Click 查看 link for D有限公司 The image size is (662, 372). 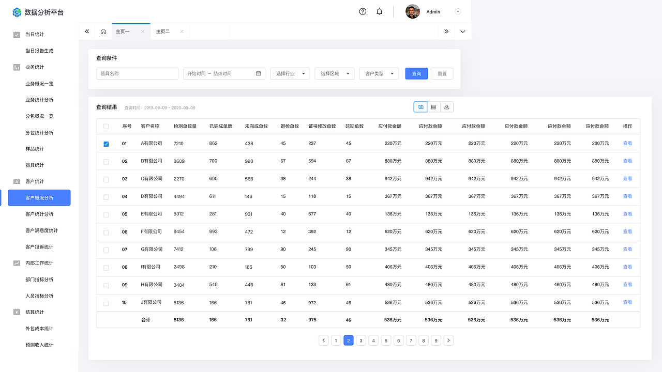627,196
